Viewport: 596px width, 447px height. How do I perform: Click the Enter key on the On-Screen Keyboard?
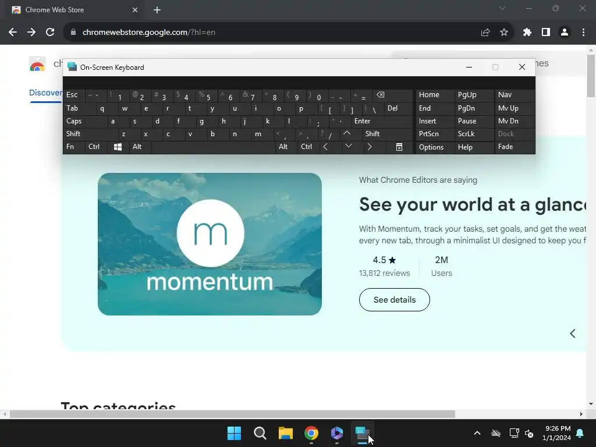[382, 121]
